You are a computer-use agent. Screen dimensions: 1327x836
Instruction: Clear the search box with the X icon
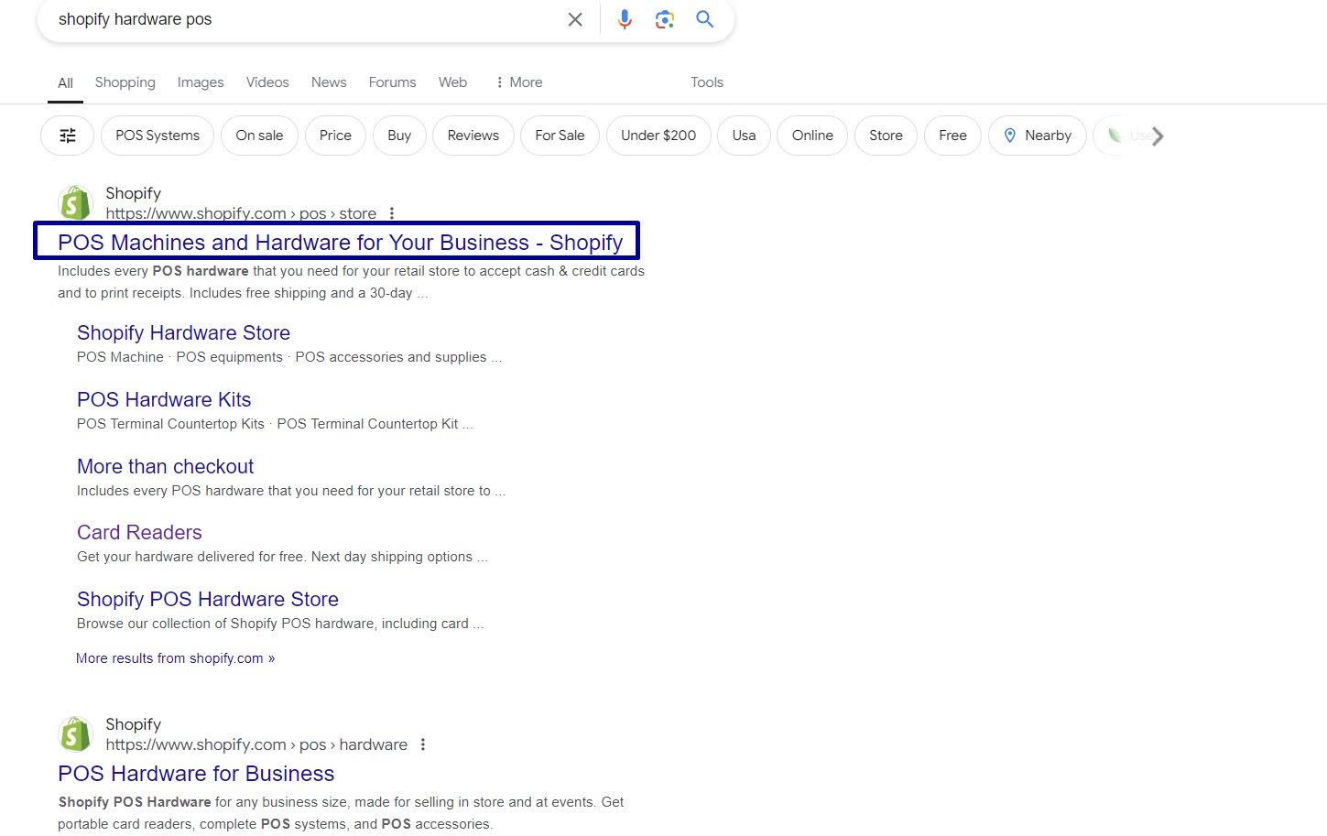(575, 19)
